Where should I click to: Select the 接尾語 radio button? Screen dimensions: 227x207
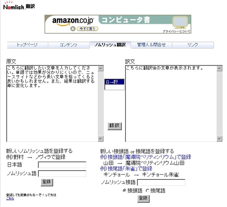(x=148, y=191)
